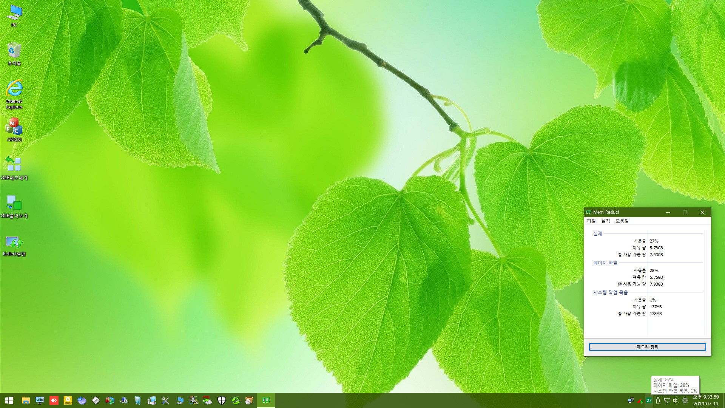Click the Mem Reduct title bar icon

point(588,212)
